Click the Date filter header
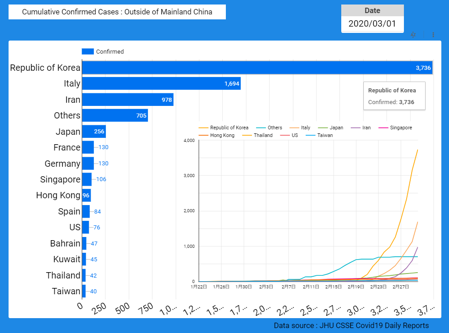The width and height of the screenshot is (449, 333). point(372,10)
